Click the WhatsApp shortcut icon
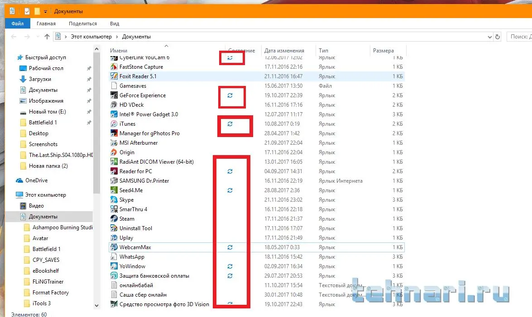 tap(114, 257)
